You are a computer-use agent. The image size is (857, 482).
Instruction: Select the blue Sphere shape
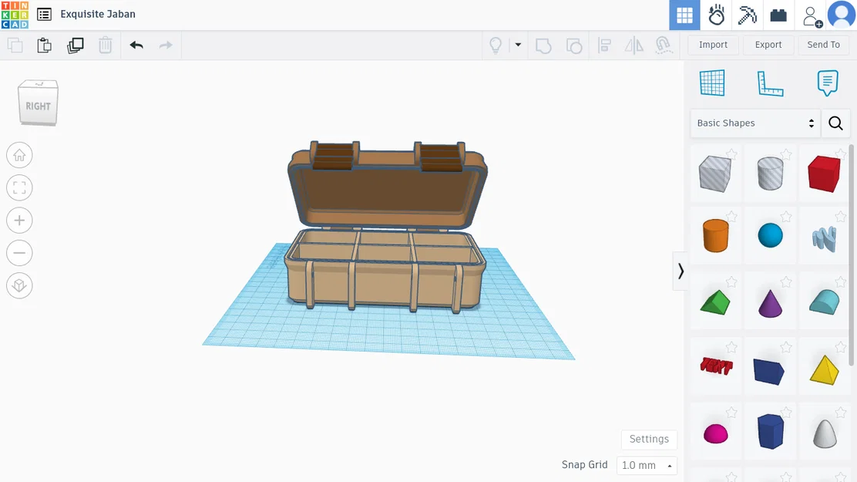point(770,236)
